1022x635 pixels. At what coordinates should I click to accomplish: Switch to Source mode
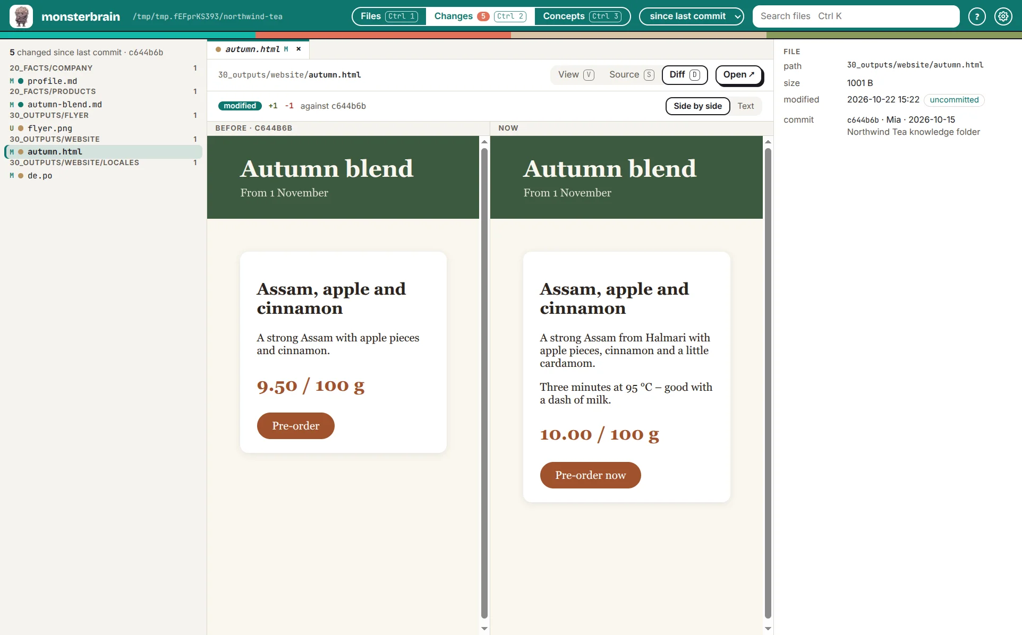point(632,75)
